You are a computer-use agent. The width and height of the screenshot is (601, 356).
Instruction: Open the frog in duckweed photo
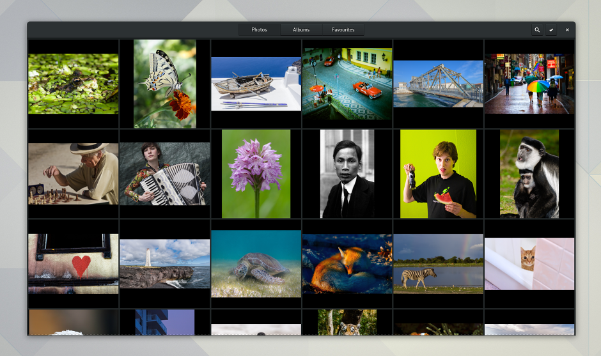73,84
